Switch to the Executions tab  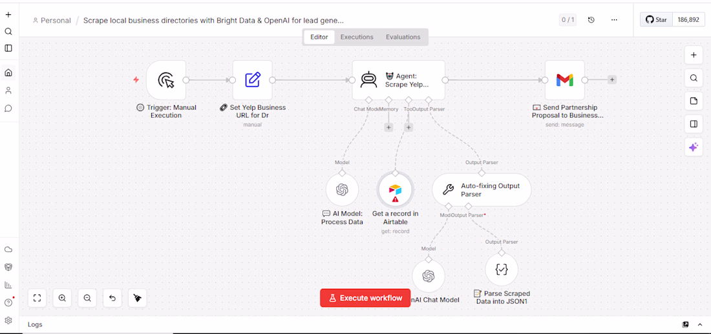tap(357, 37)
